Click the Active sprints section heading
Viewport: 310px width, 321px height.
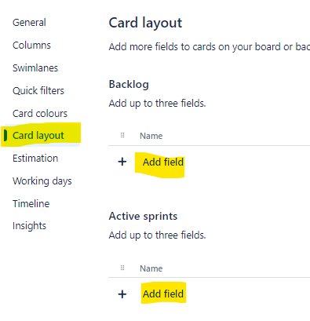143,217
